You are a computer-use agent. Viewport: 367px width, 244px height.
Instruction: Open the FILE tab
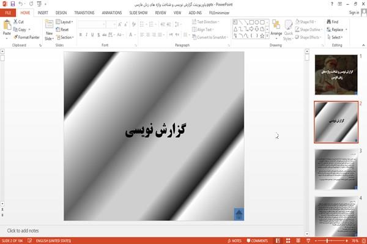[x=8, y=13]
